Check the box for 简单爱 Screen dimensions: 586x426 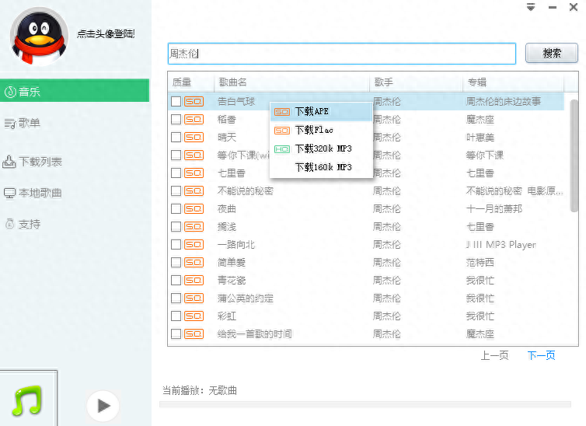coord(176,263)
